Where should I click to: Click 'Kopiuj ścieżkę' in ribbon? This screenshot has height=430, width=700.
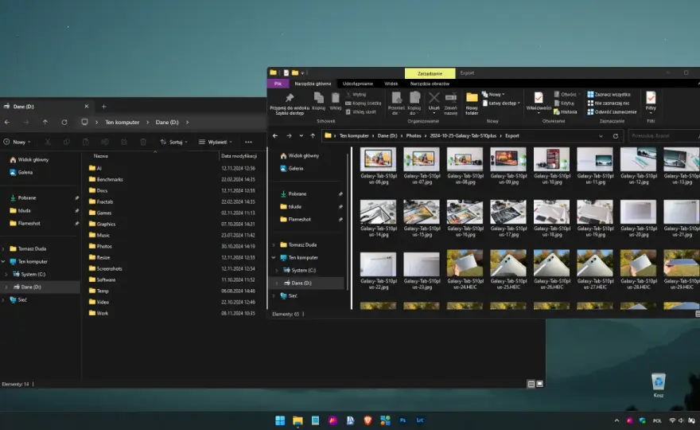coord(364,104)
